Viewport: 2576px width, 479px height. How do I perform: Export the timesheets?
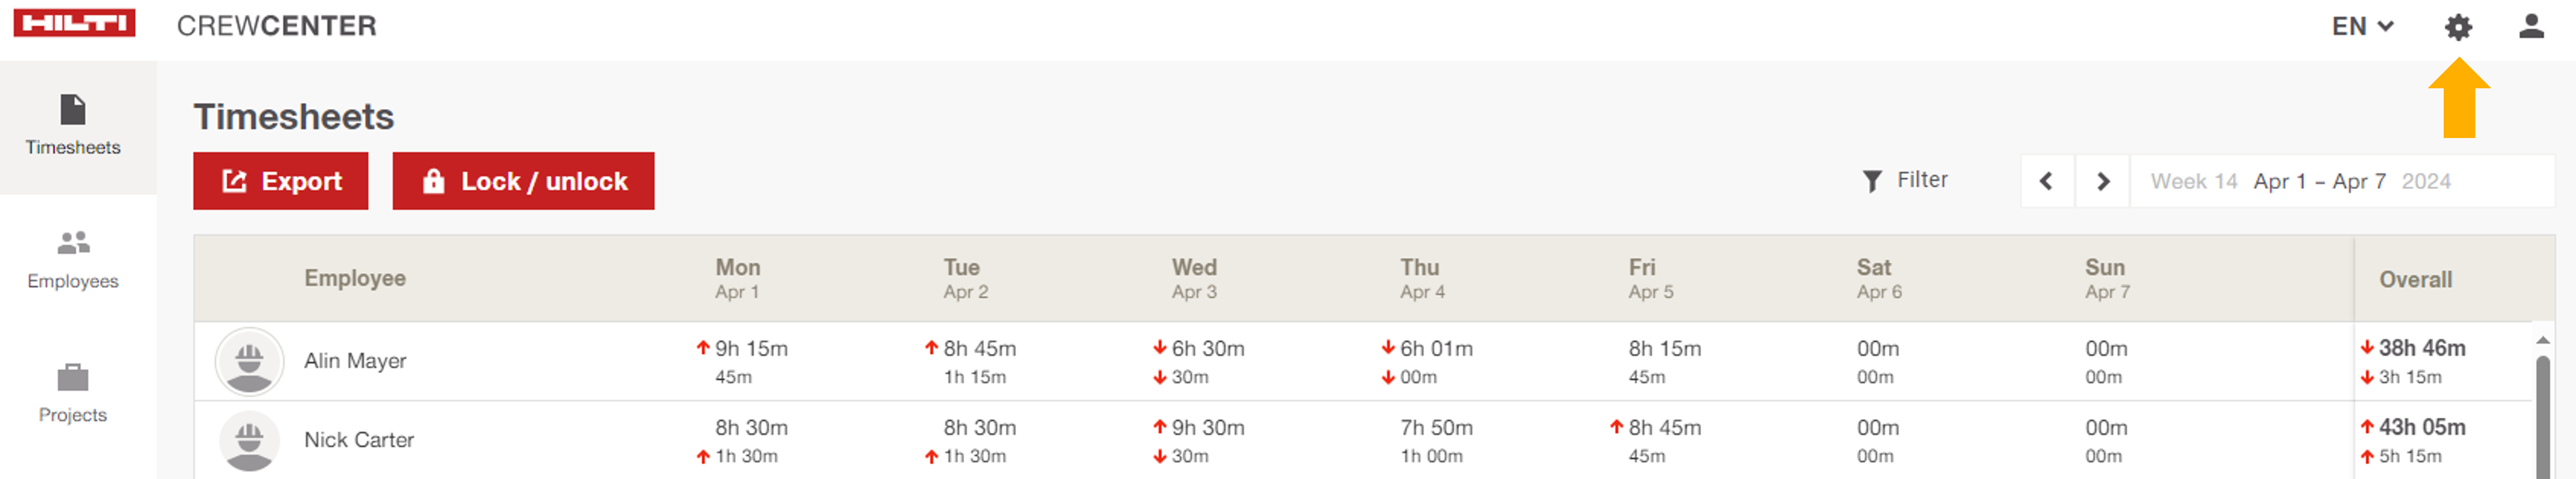click(x=281, y=181)
